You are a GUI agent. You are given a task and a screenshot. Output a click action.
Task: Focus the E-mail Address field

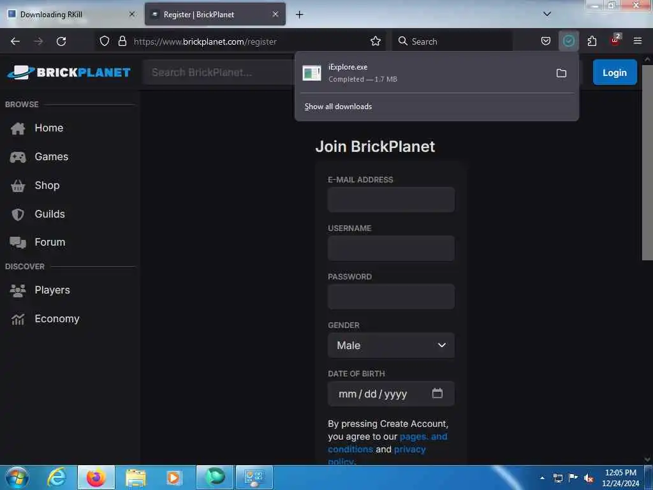[391, 200]
